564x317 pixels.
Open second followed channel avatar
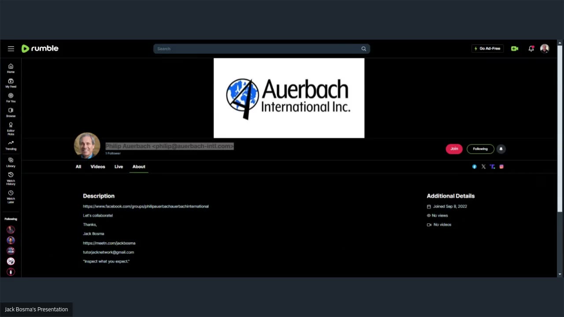[11, 240]
